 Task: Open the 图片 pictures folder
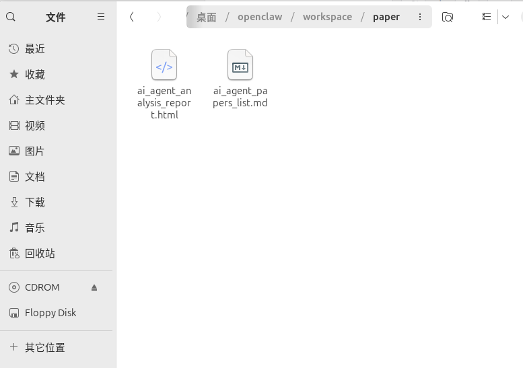pos(35,151)
